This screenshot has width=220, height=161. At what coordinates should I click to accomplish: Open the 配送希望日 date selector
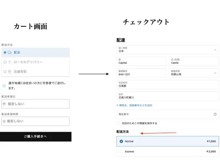(x=36, y=104)
